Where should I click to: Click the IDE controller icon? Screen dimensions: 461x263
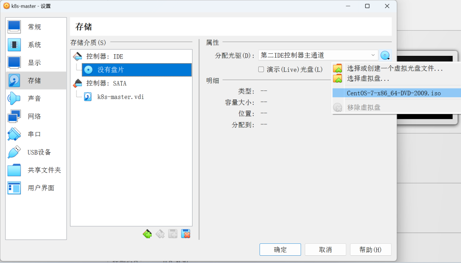78,56
